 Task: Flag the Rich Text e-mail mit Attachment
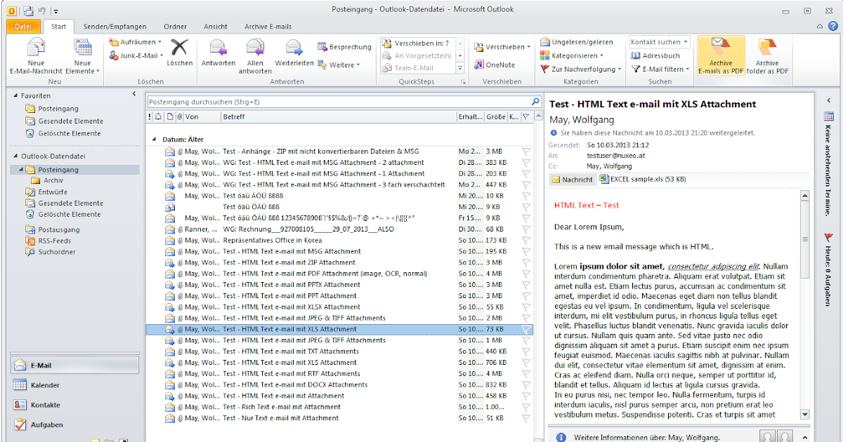coord(526,407)
